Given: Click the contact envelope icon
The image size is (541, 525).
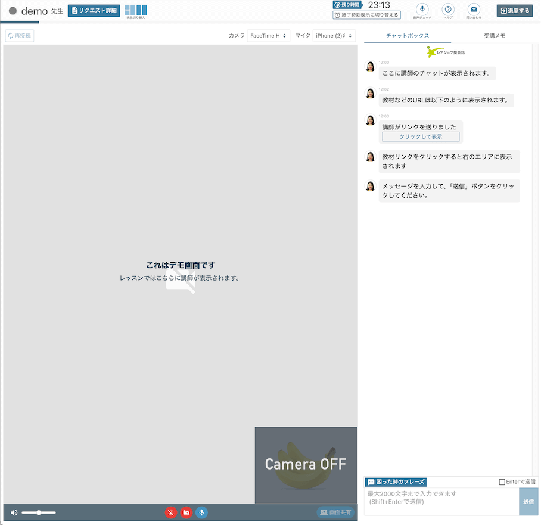Looking at the screenshot, I should [474, 10].
